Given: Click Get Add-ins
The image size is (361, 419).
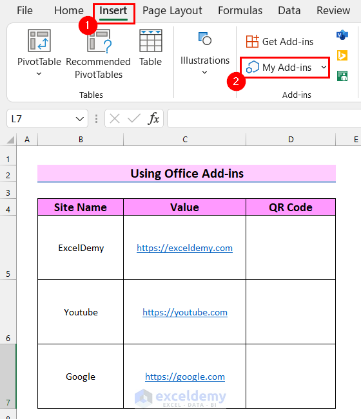Looking at the screenshot, I should click(x=280, y=42).
